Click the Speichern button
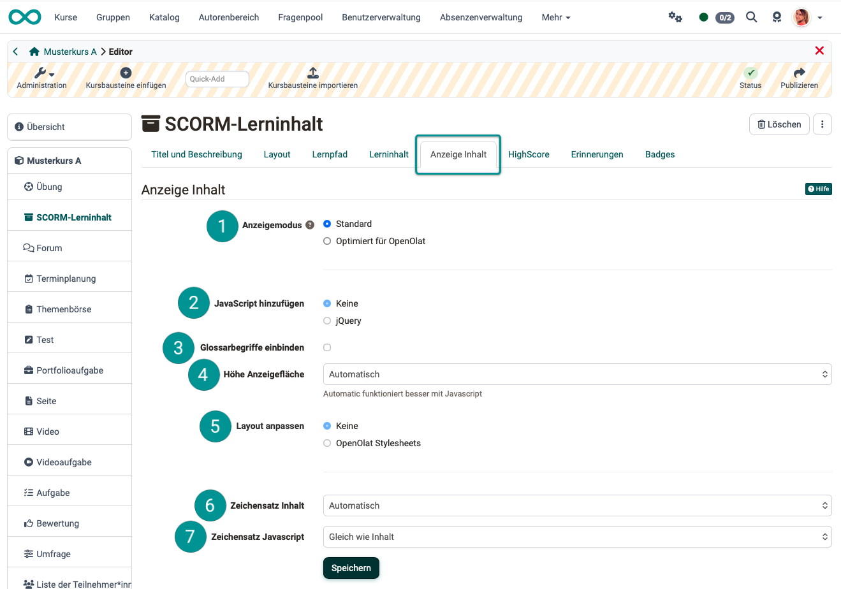This screenshot has width=841, height=589. 351,567
